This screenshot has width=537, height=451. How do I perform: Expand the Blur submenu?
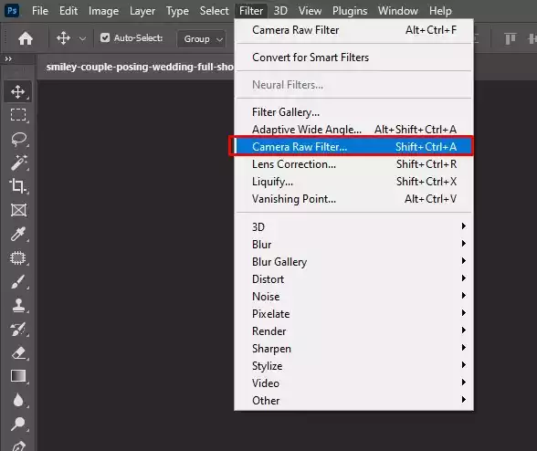coord(354,245)
